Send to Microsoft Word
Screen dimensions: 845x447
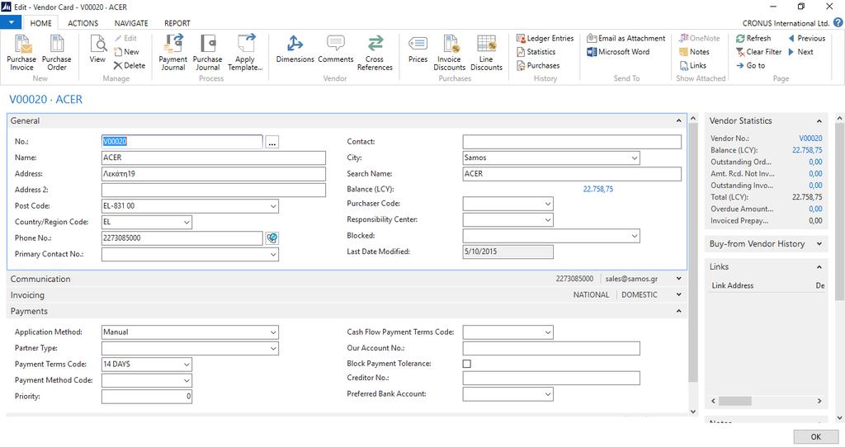click(x=618, y=52)
